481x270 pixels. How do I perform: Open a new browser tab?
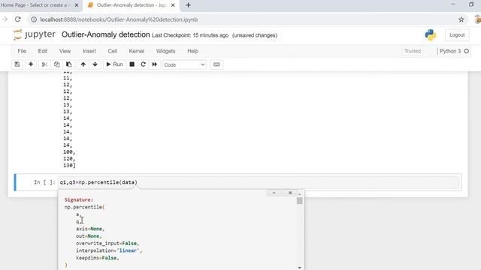[189, 5]
